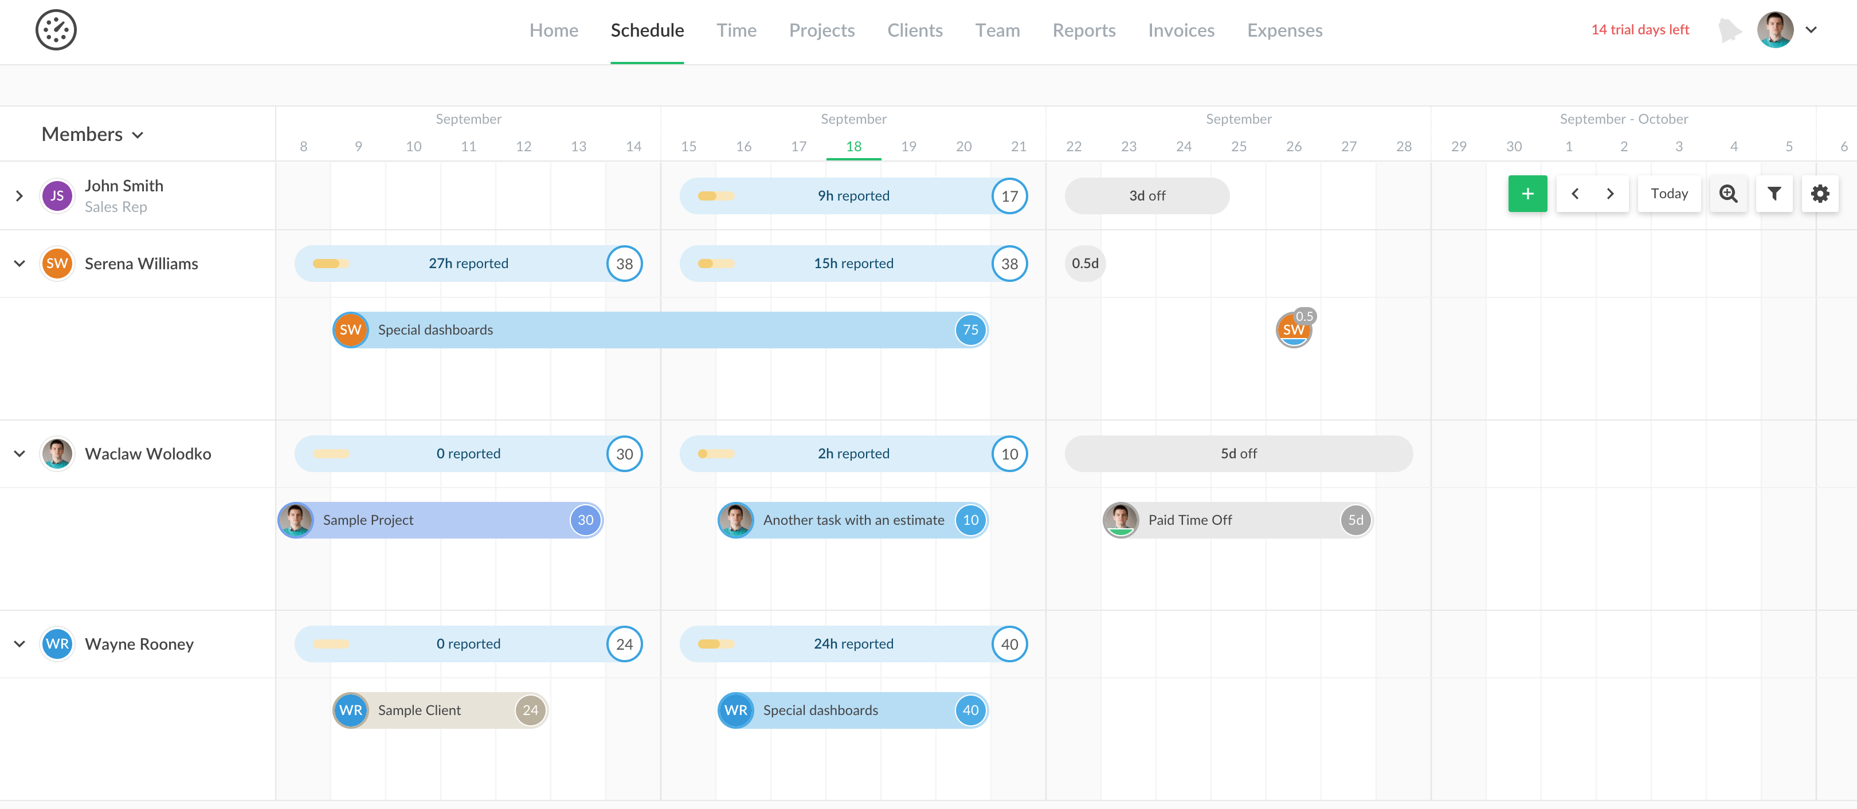Open the Reports tab
The width and height of the screenshot is (1857, 809).
[1083, 30]
